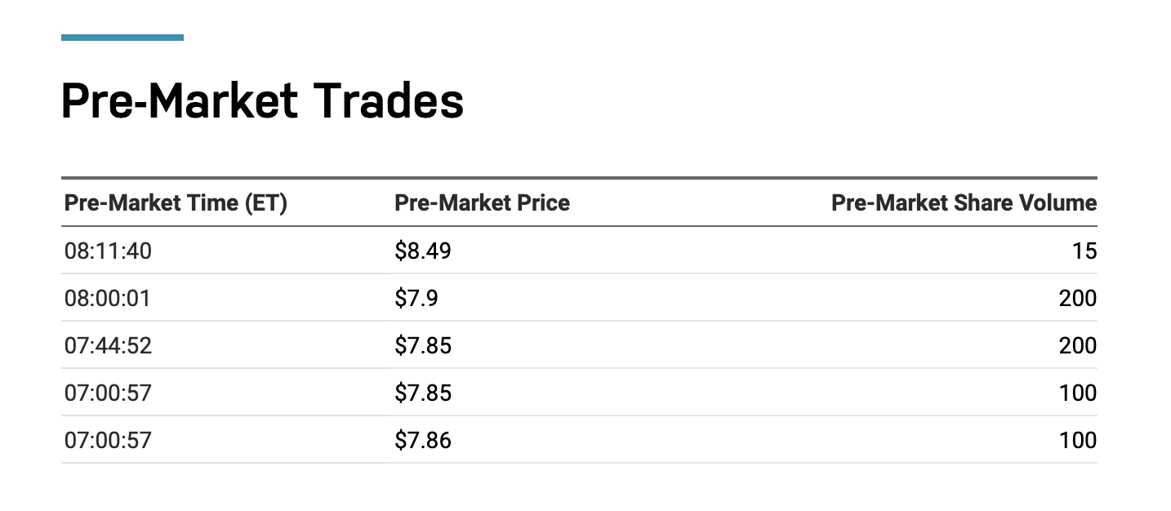1171x511 pixels.
Task: Click the $8.49 price cell
Action: point(422,251)
